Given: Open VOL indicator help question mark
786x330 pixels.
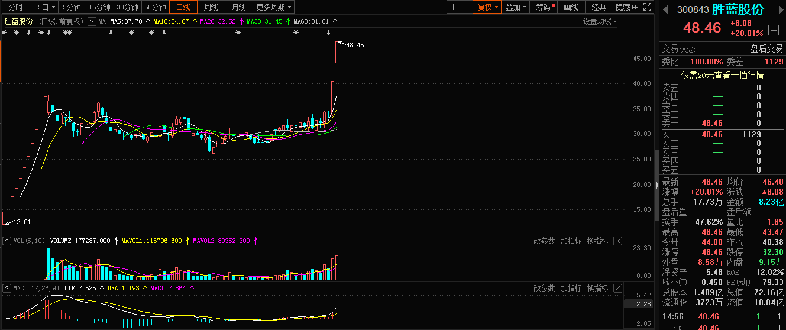Looking at the screenshot, I should point(7,241).
